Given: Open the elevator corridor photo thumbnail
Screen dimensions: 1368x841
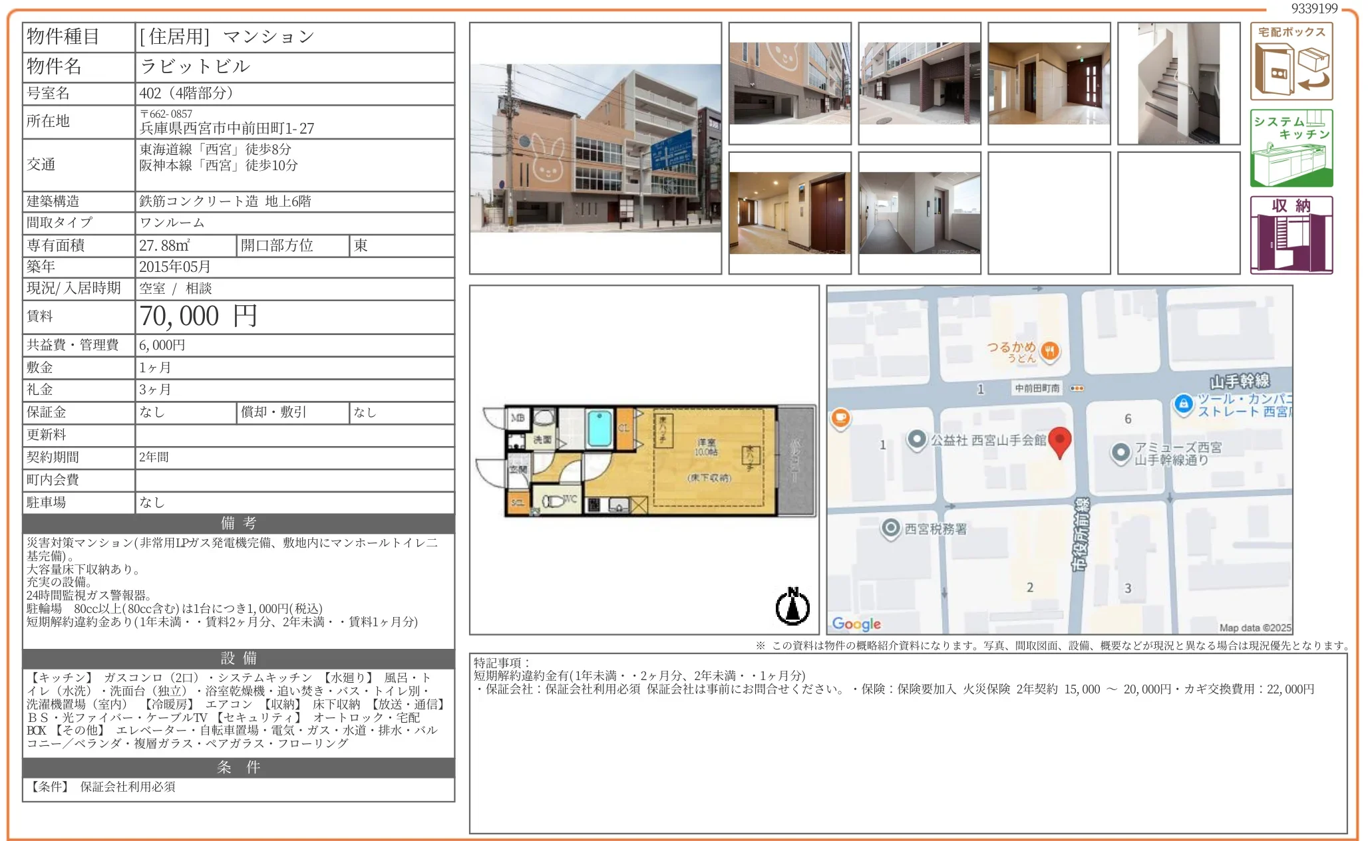Looking at the screenshot, I should tap(790, 213).
